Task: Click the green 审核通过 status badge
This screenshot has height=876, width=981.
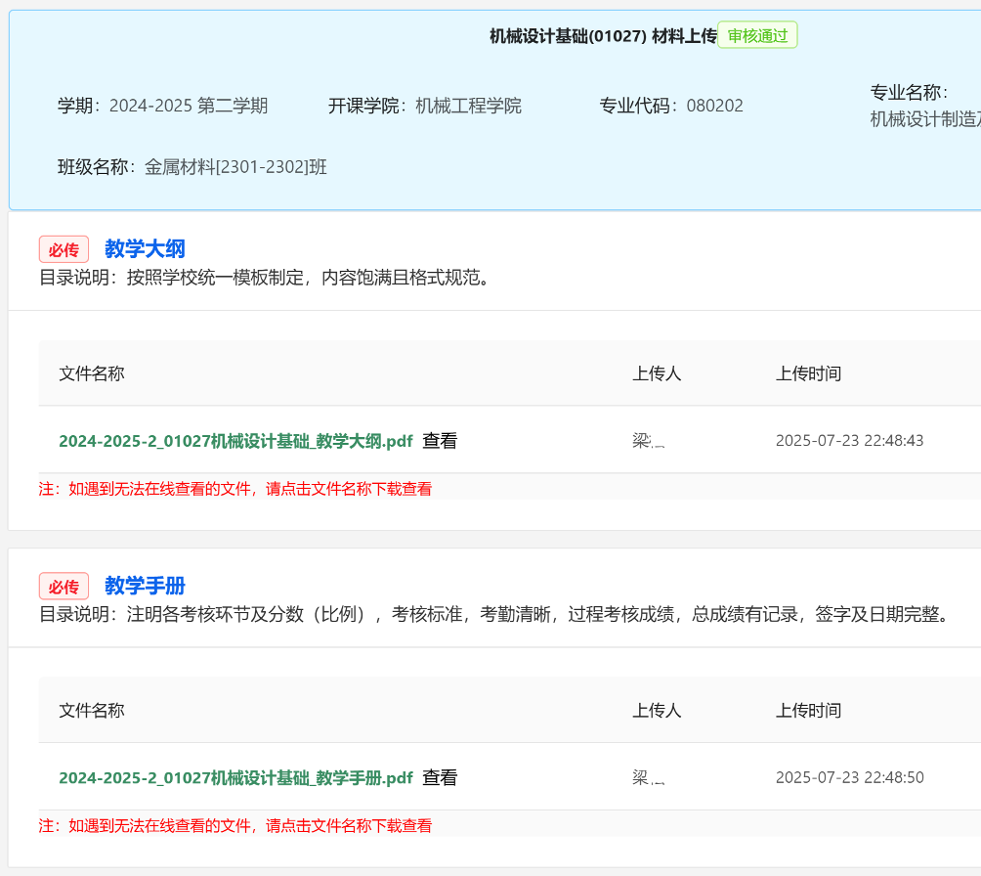Action: [x=757, y=35]
